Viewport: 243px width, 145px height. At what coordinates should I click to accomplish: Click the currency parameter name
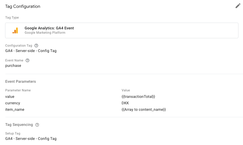pos(13,103)
